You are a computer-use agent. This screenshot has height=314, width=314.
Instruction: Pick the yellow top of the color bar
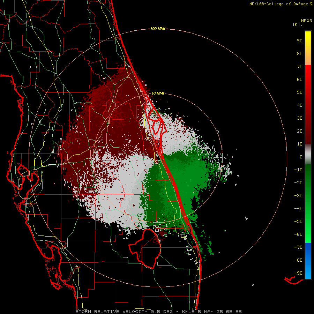(308, 38)
